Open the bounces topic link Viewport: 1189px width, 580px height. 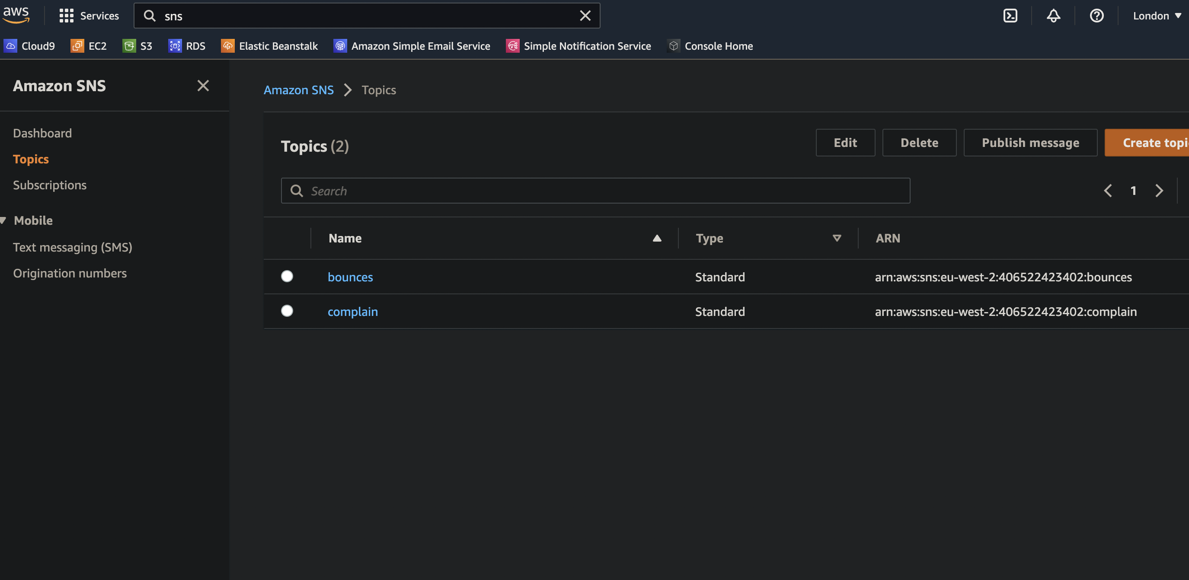pos(350,277)
